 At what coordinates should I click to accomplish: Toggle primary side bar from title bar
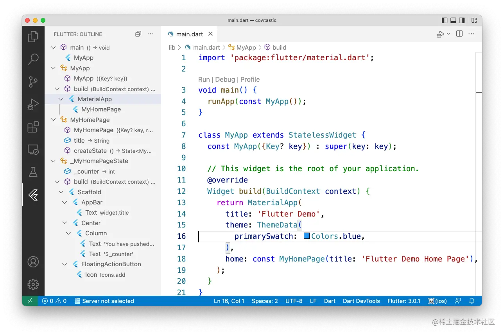[x=445, y=20]
